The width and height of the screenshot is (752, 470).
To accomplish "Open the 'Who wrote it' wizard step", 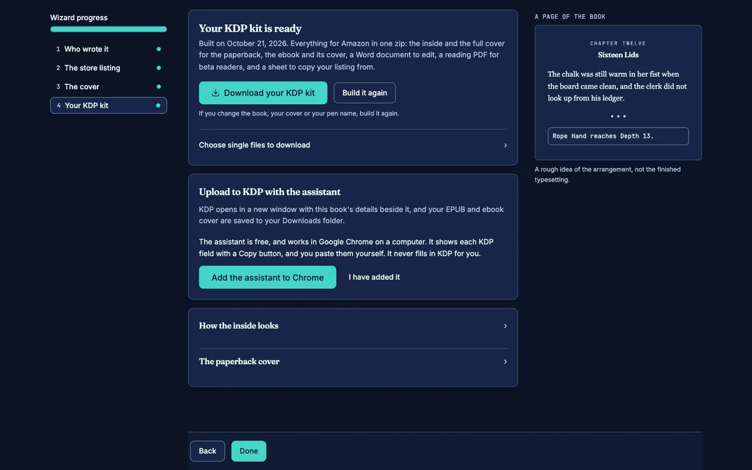I will (x=109, y=49).
